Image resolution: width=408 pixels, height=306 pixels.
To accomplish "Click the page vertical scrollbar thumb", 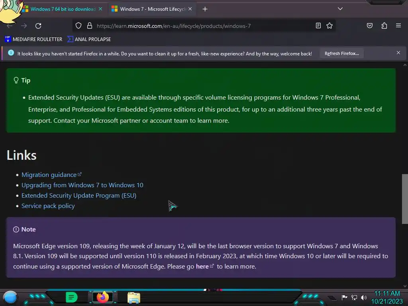I will (405, 199).
